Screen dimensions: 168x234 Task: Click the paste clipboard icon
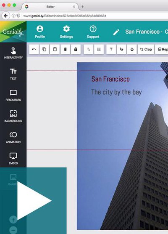(x=55, y=49)
